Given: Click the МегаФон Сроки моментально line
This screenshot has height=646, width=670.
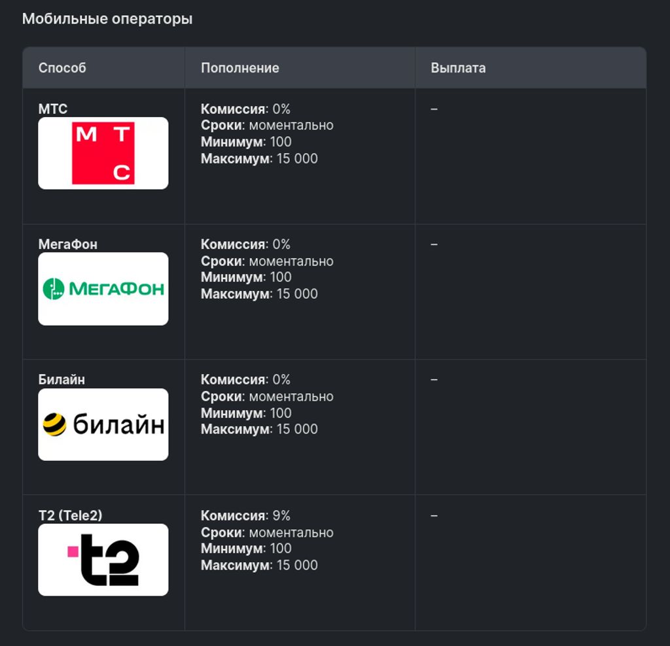Looking at the screenshot, I should [267, 261].
